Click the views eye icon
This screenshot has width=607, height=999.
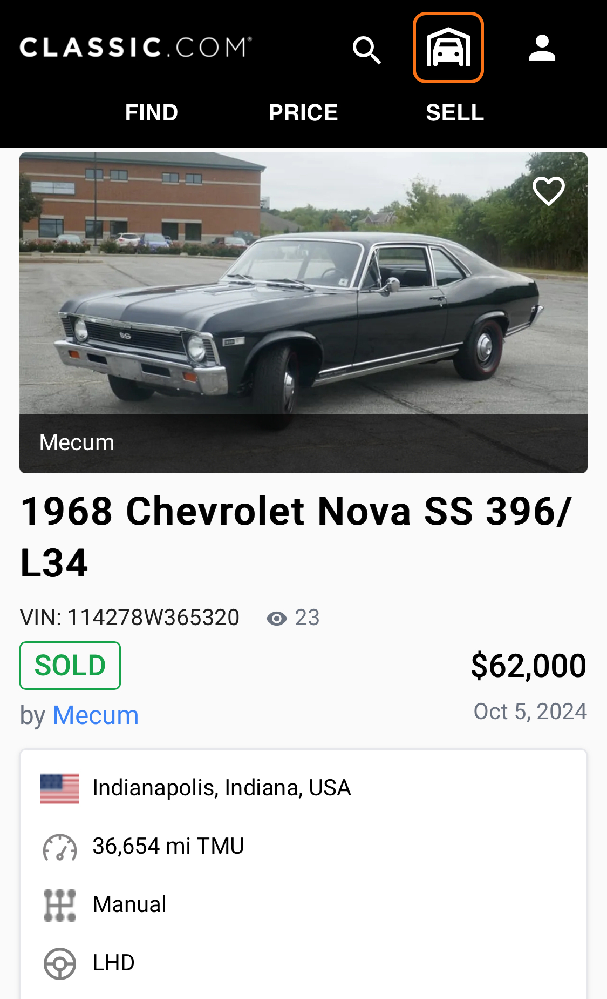point(277,618)
